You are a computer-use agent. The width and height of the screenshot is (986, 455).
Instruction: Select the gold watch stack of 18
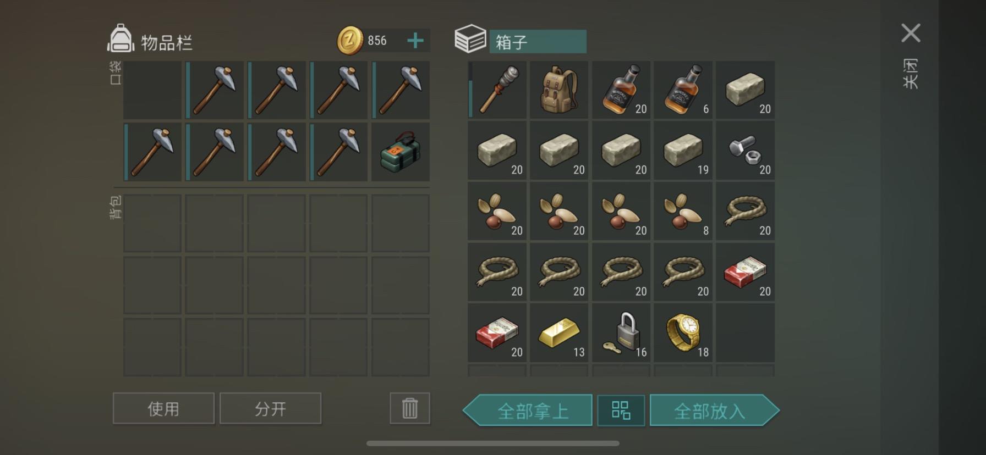[683, 333]
